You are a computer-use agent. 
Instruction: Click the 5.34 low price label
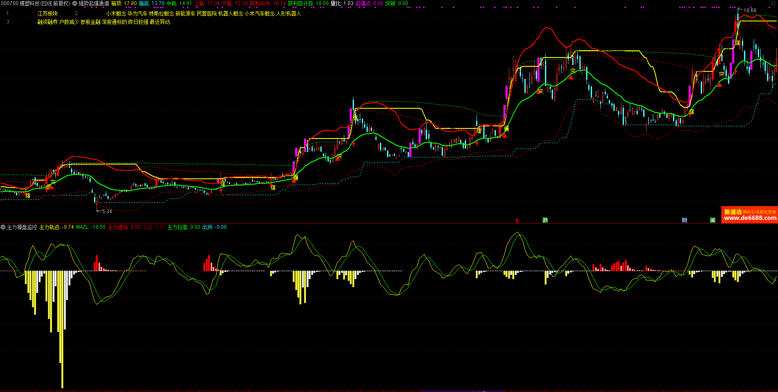pyautogui.click(x=107, y=211)
